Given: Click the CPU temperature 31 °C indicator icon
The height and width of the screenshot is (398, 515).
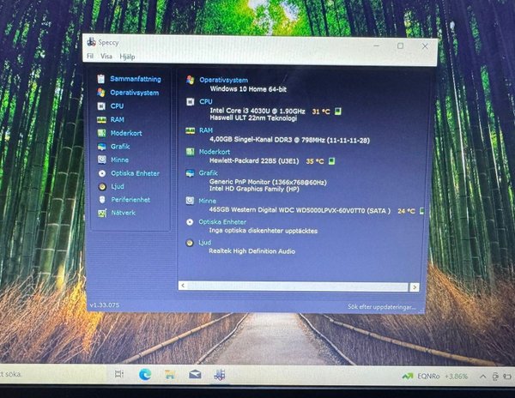Looking at the screenshot, I should coord(337,112).
